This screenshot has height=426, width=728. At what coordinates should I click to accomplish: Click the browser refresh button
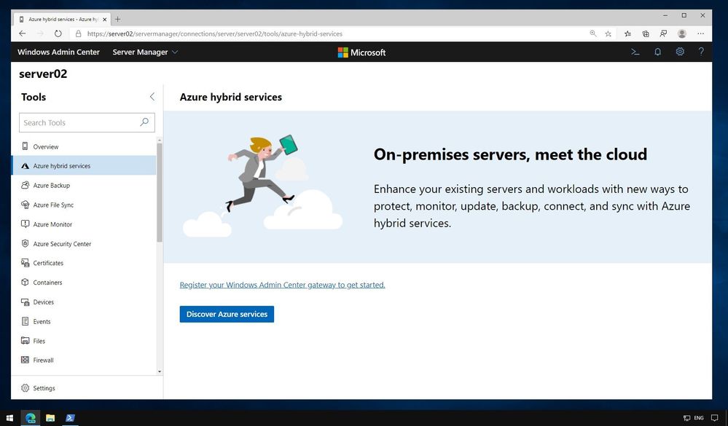58,33
